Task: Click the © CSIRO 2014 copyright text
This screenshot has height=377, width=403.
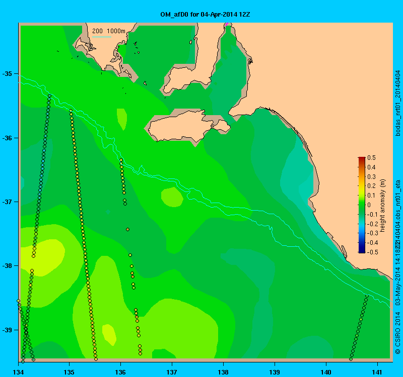Action: pyautogui.click(x=397, y=333)
